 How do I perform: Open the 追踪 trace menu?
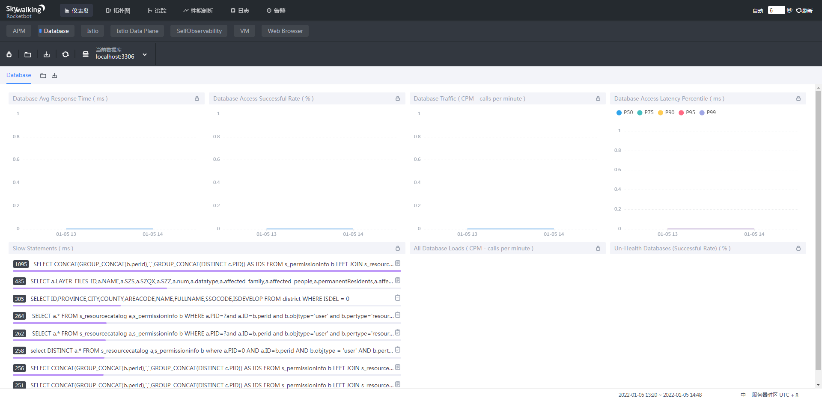[157, 11]
